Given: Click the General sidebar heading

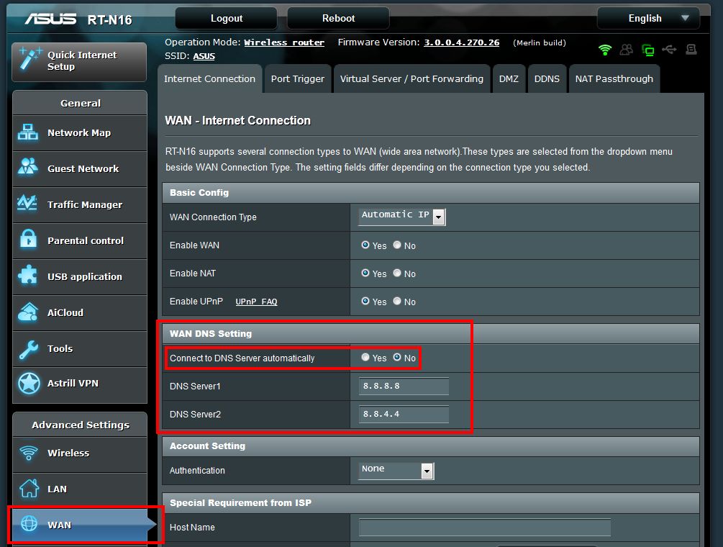Looking at the screenshot, I should pyautogui.click(x=81, y=103).
